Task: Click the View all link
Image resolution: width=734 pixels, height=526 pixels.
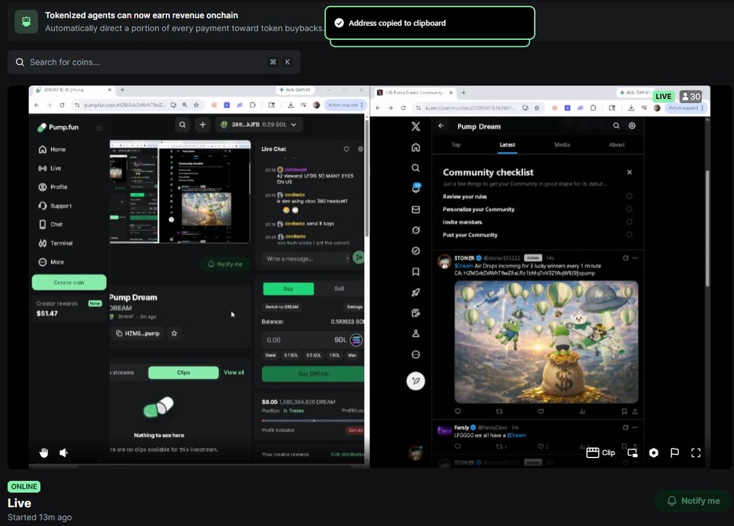Action: 234,372
